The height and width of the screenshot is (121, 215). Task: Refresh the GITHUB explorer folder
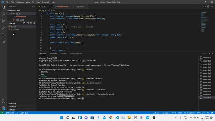click(31, 23)
